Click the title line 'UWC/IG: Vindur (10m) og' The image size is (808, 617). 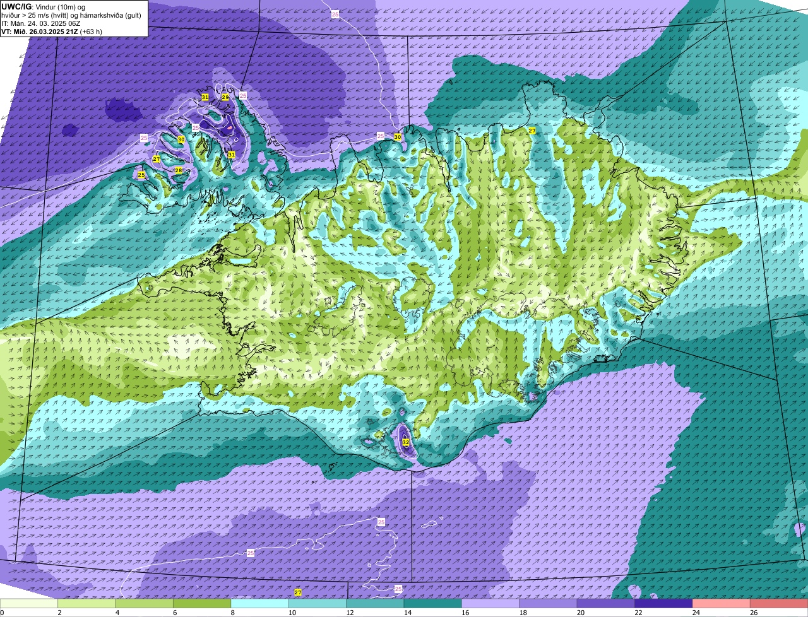click(43, 6)
